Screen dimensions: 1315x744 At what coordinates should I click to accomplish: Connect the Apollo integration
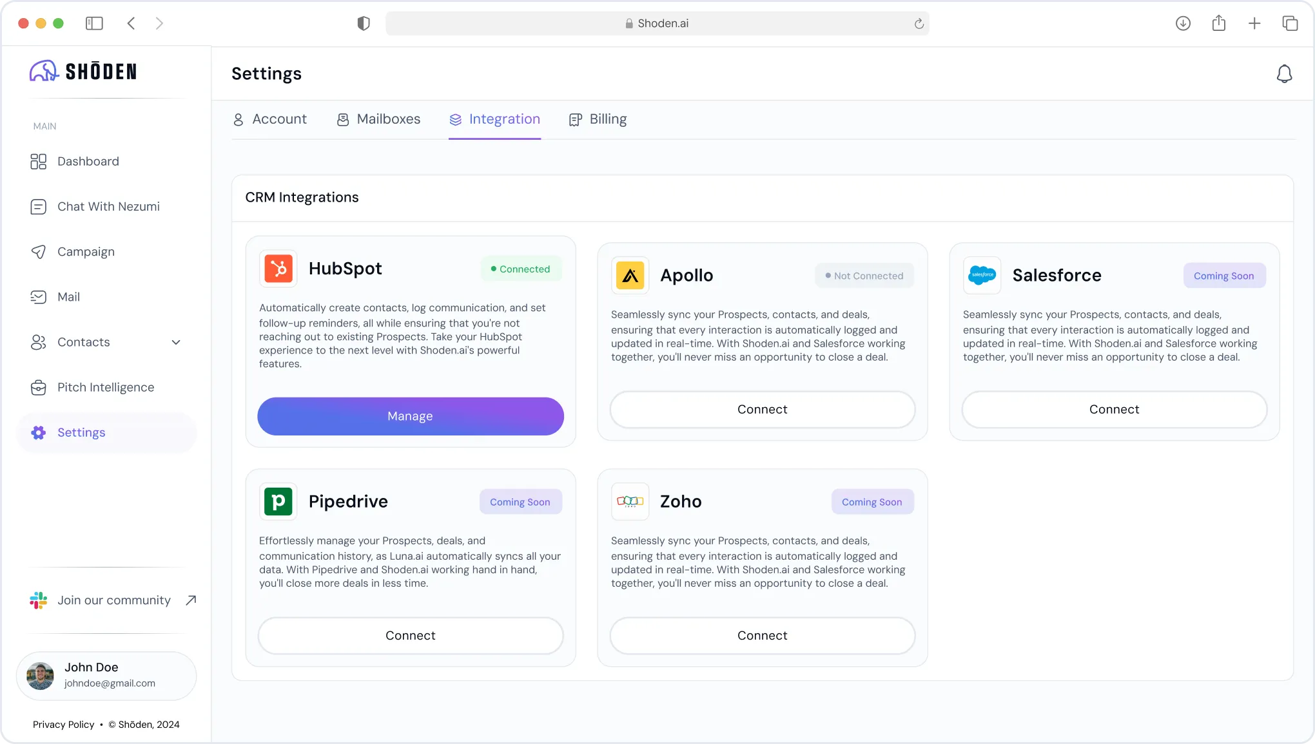[x=763, y=409]
